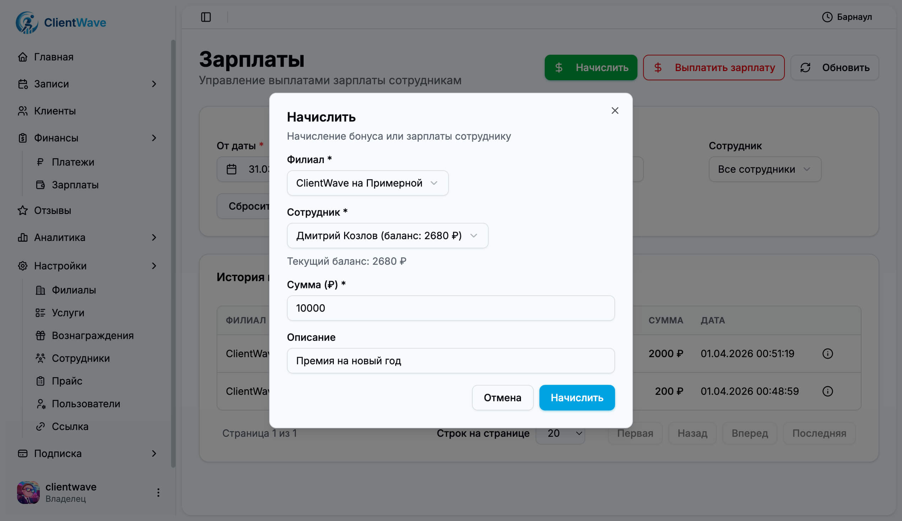This screenshot has width=902, height=521.
Task: Click the refresh icon on the Обновить button
Action: coord(806,67)
